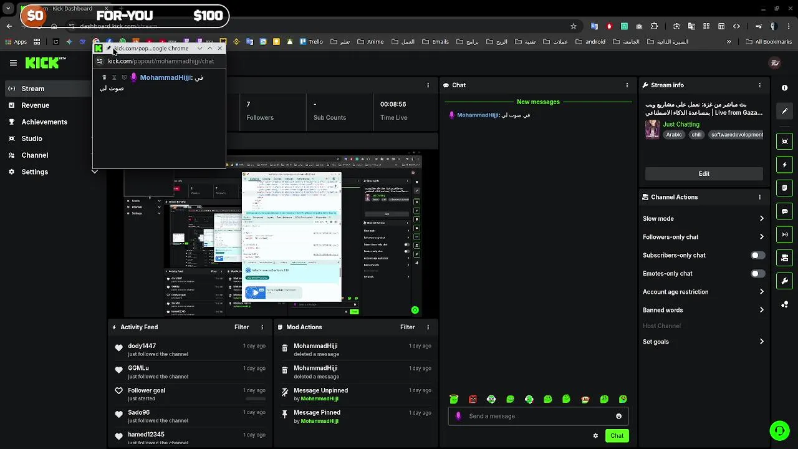Open the Chrome extensions puzzle icon

click(x=654, y=26)
